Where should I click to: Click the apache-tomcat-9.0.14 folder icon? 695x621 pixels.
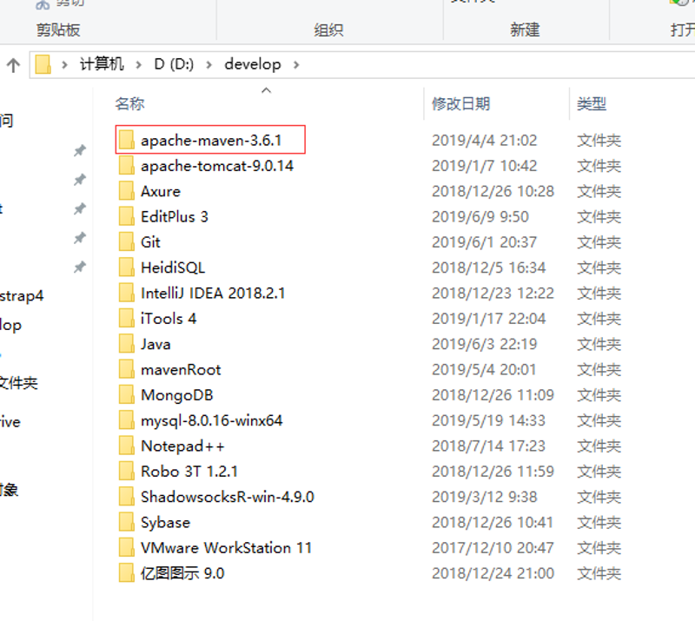coord(126,166)
